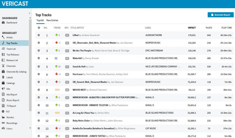Click artist name Lizzo

[91, 67]
